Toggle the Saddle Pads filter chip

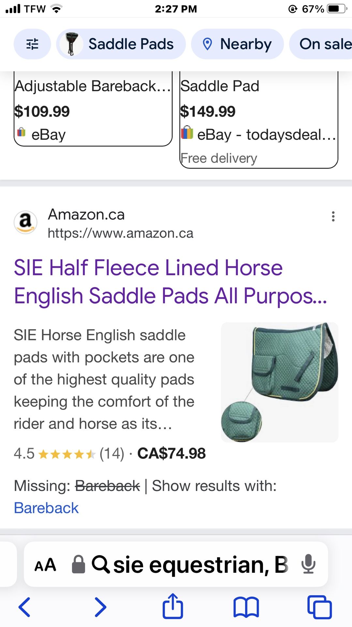pyautogui.click(x=121, y=44)
